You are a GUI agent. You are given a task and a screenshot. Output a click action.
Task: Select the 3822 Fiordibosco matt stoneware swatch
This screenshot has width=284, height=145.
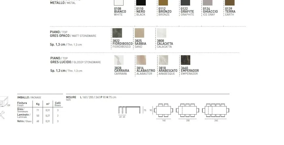[117, 33]
